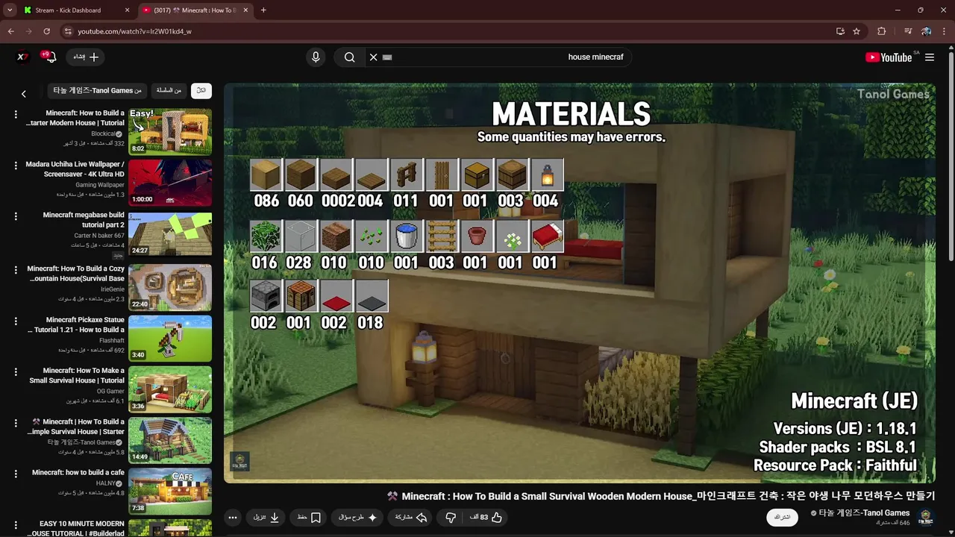Open options menu for Cozy Mountain House video
The height and width of the screenshot is (537, 955).
[x=16, y=269]
